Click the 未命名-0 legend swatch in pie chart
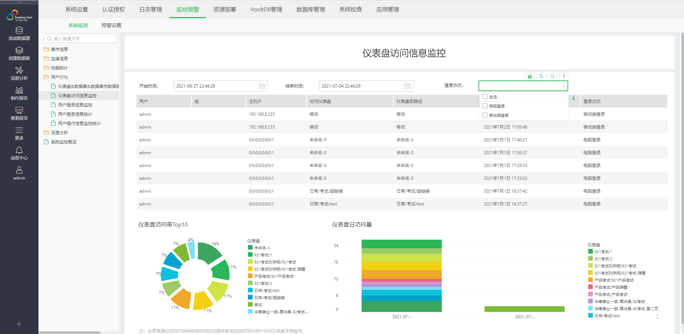Screen dimensions: 684x334 pos(250,247)
